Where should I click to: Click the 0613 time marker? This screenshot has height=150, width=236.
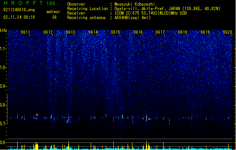tap(71, 32)
